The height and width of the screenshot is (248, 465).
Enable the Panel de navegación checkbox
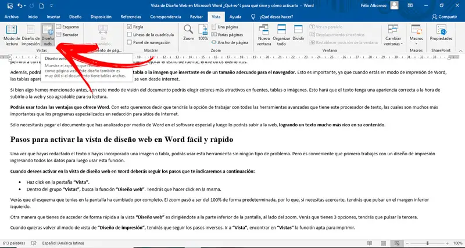(x=129, y=42)
